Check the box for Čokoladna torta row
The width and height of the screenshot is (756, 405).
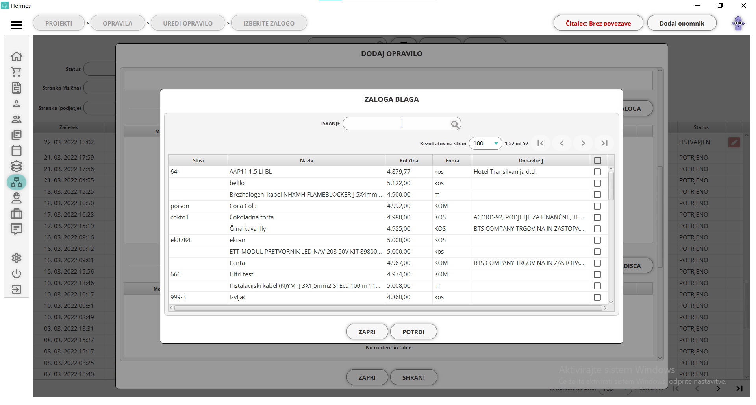597,217
